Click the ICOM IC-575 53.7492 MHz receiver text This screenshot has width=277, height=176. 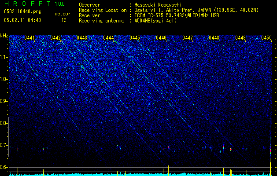click(177, 15)
